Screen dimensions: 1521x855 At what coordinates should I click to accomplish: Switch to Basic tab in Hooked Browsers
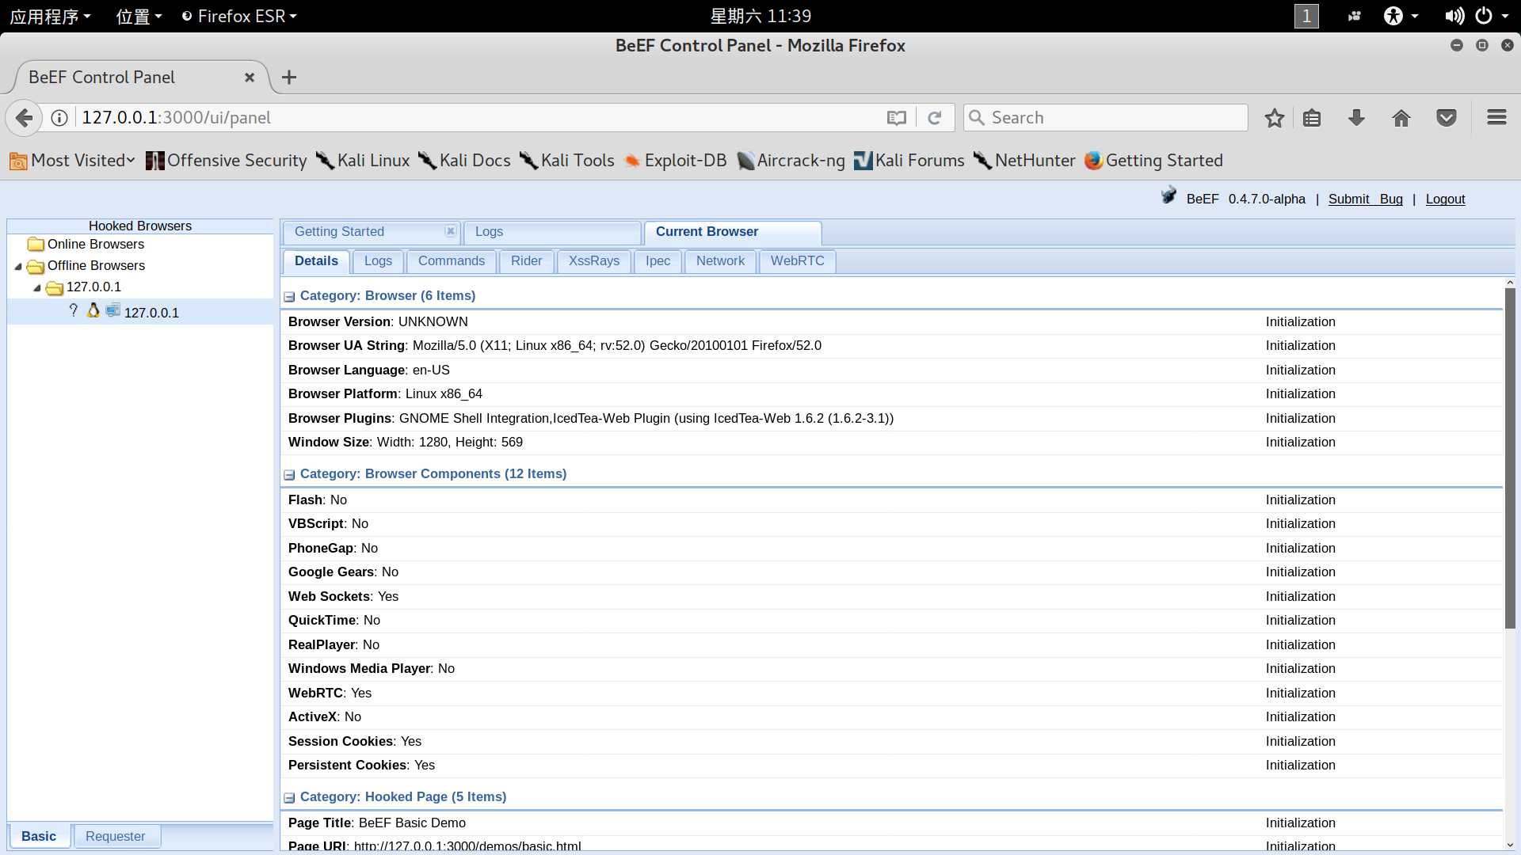[x=39, y=836]
